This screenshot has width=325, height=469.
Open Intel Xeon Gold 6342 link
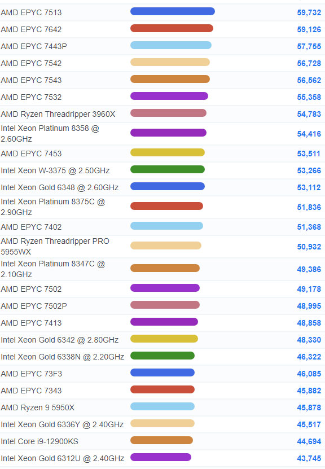click(x=59, y=340)
